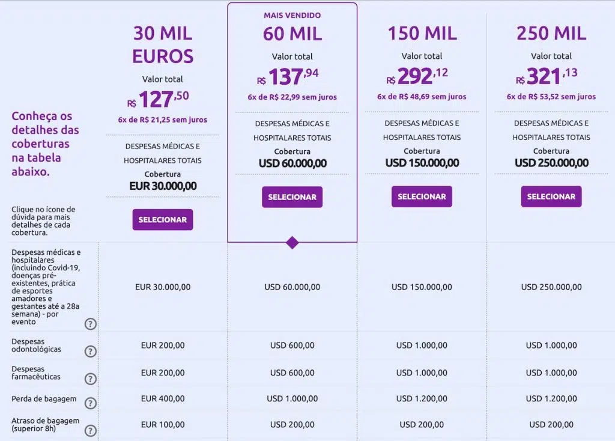Click SELECIONAR for the 250 MIL plan
The width and height of the screenshot is (615, 441).
pyautogui.click(x=551, y=196)
